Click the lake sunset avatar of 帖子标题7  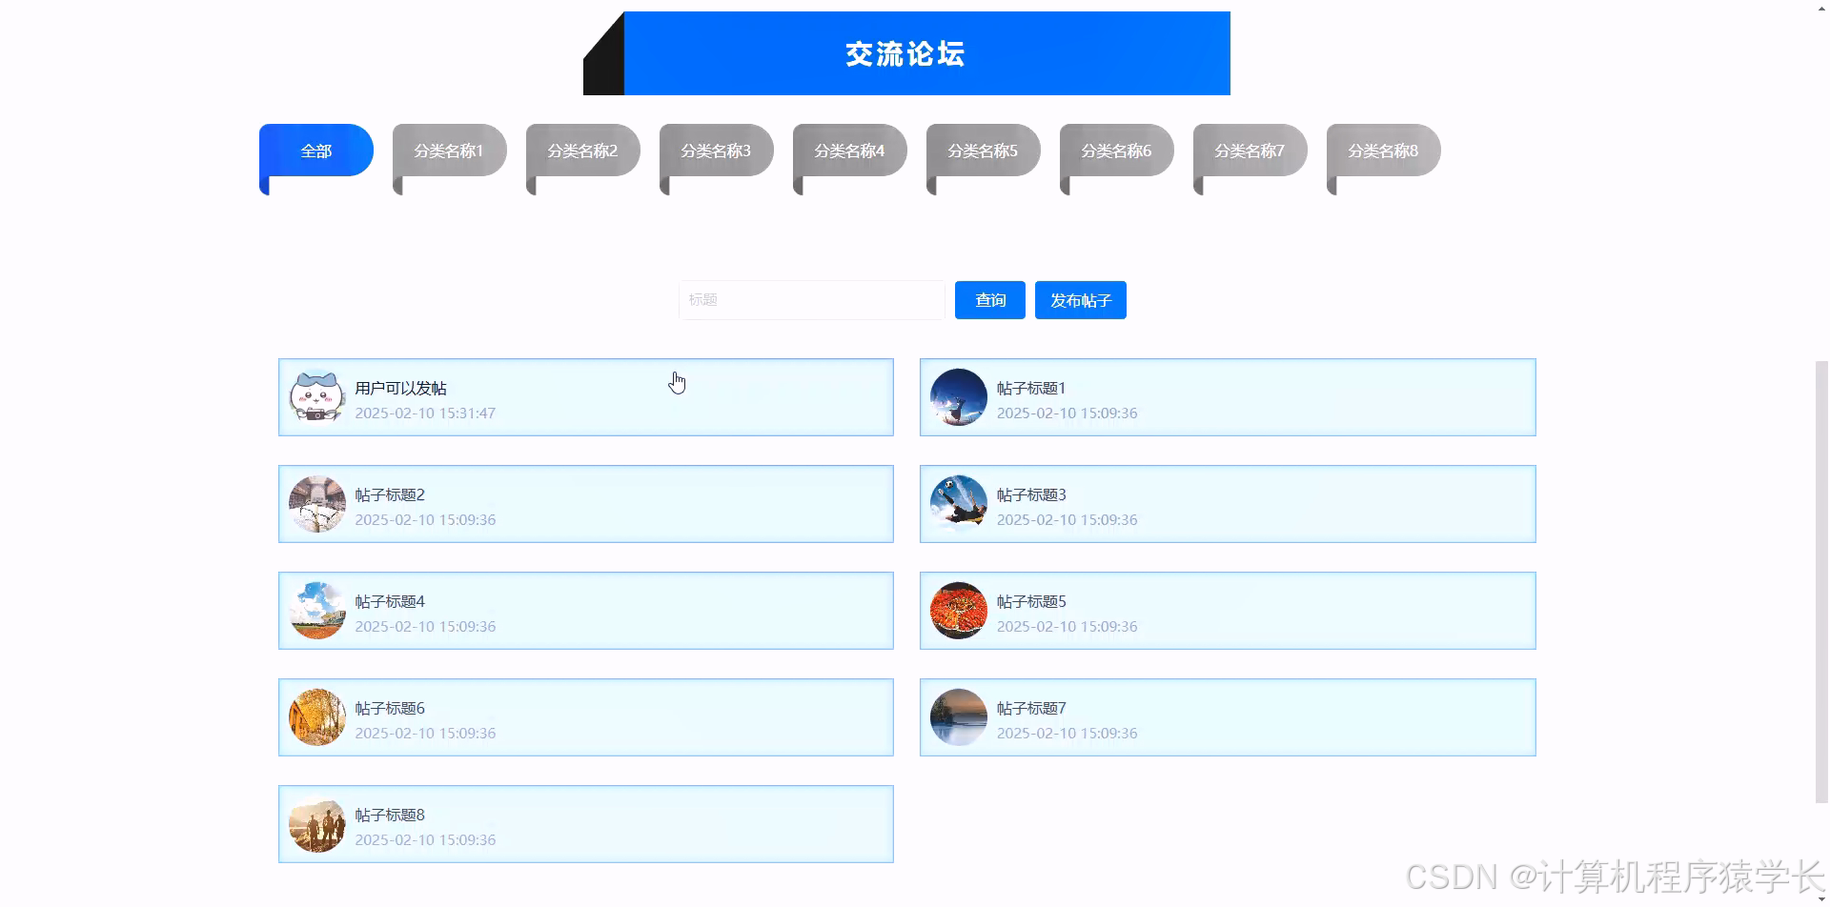[x=959, y=717]
